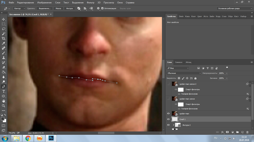This screenshot has height=142, width=254.
Task: Open the Обычные blend mode dropdown
Action: tap(184, 73)
